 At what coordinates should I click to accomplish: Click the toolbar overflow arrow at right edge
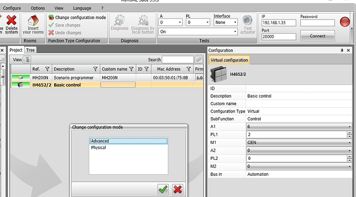pos(352,28)
